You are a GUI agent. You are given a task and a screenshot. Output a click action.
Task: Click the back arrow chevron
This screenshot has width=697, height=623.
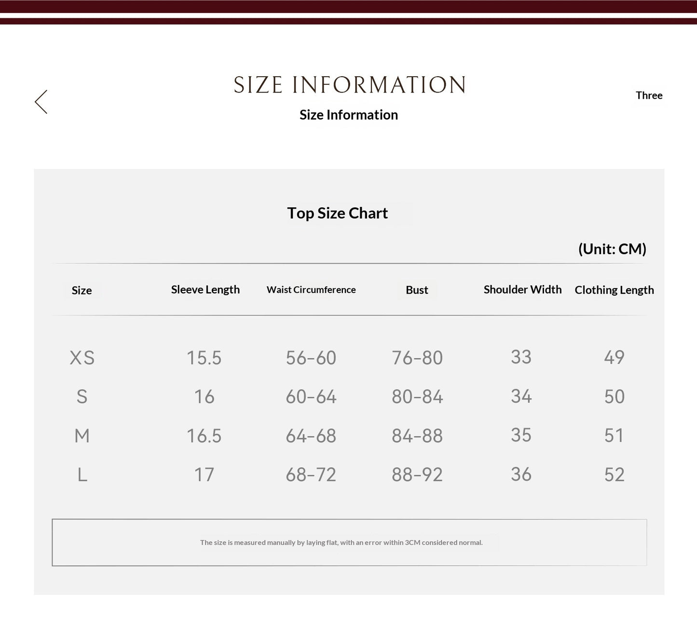coord(41,102)
